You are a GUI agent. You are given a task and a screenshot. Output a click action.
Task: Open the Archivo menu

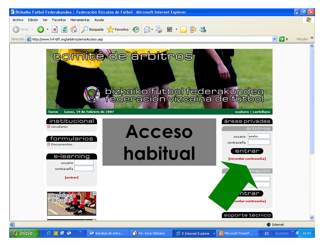18,20
